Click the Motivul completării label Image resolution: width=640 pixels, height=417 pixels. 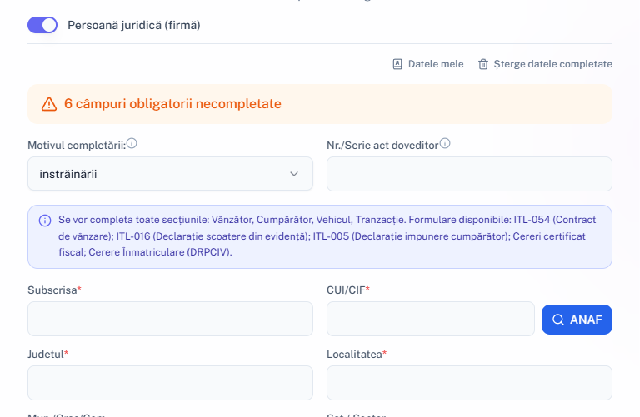[77, 146]
